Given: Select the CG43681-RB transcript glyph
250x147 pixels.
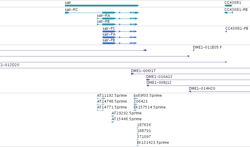Looking at the screenshot, I should click(x=229, y=13).
